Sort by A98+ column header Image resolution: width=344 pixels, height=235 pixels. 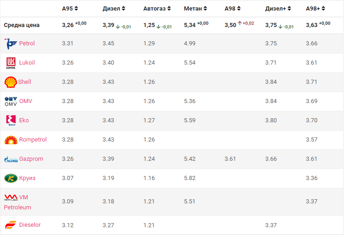(316, 8)
